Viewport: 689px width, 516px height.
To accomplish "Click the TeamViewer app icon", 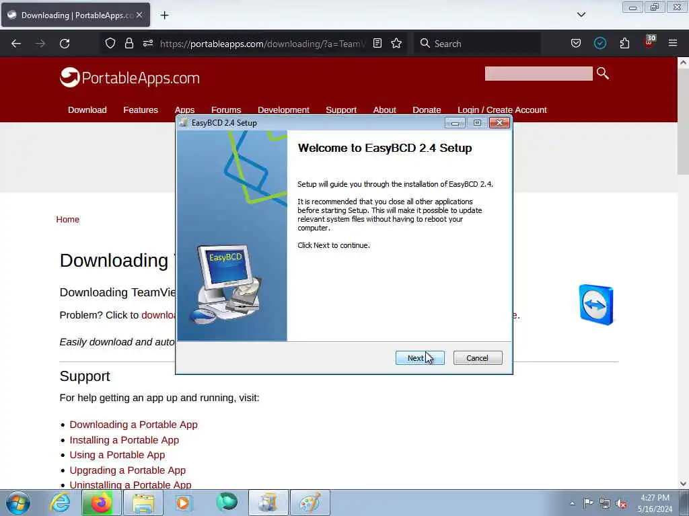I will point(596,305).
